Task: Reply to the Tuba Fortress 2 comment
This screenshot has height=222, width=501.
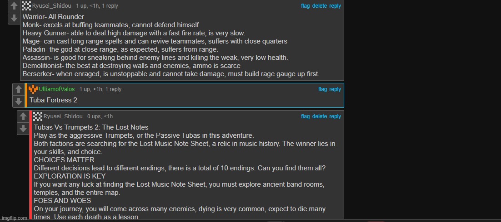Action: click(x=335, y=90)
